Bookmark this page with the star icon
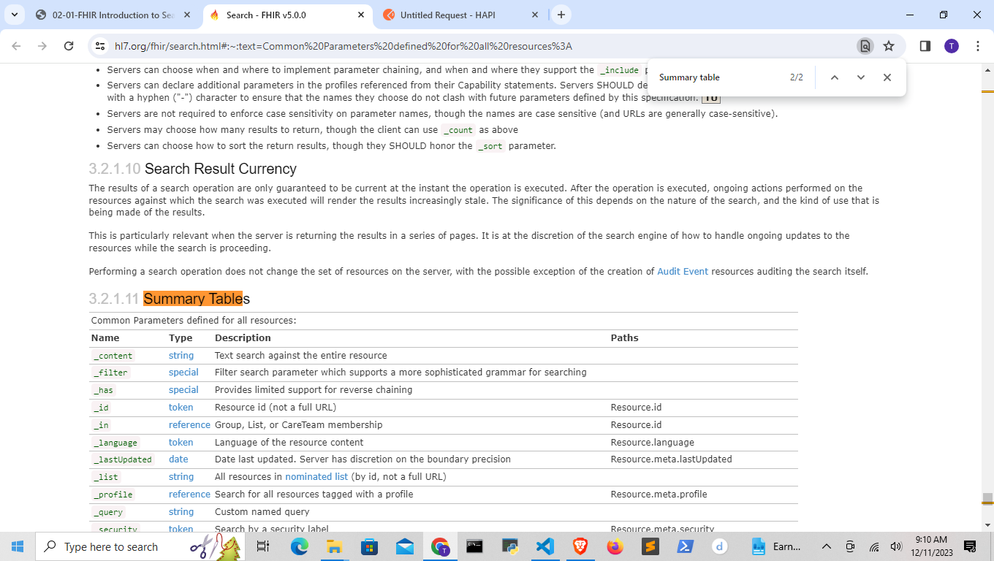Screen dimensions: 994x561 pos(889,46)
